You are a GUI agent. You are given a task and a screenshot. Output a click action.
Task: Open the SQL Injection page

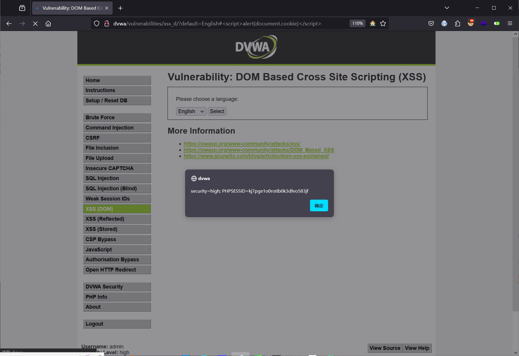pos(117,178)
